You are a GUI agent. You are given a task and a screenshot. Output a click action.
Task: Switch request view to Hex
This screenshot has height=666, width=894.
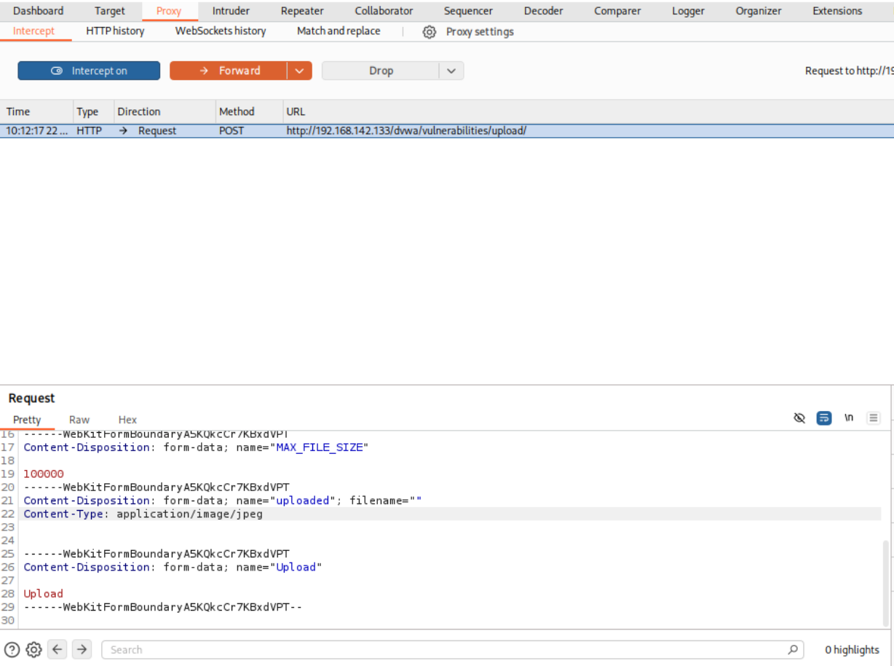(x=127, y=420)
